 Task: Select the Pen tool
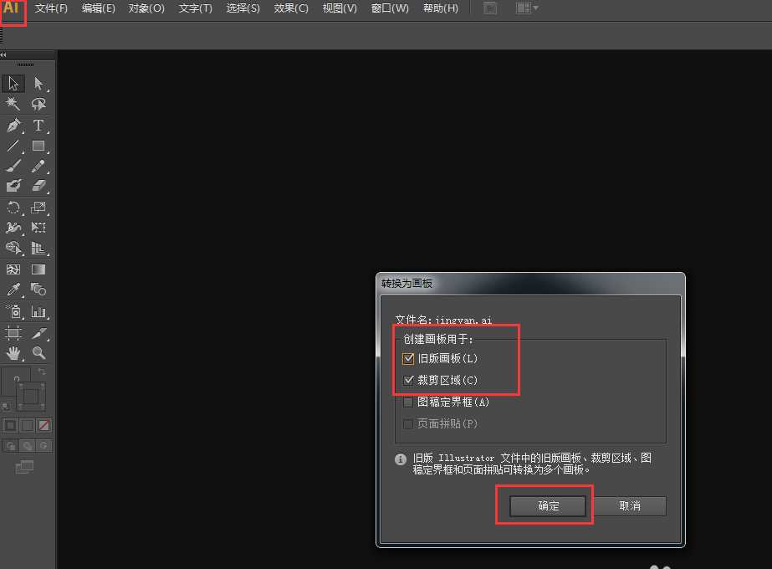(13, 125)
